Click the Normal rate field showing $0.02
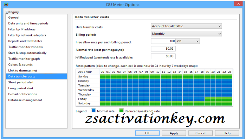Image resolution: width=246 pixels, height=140 pixels. point(163,49)
